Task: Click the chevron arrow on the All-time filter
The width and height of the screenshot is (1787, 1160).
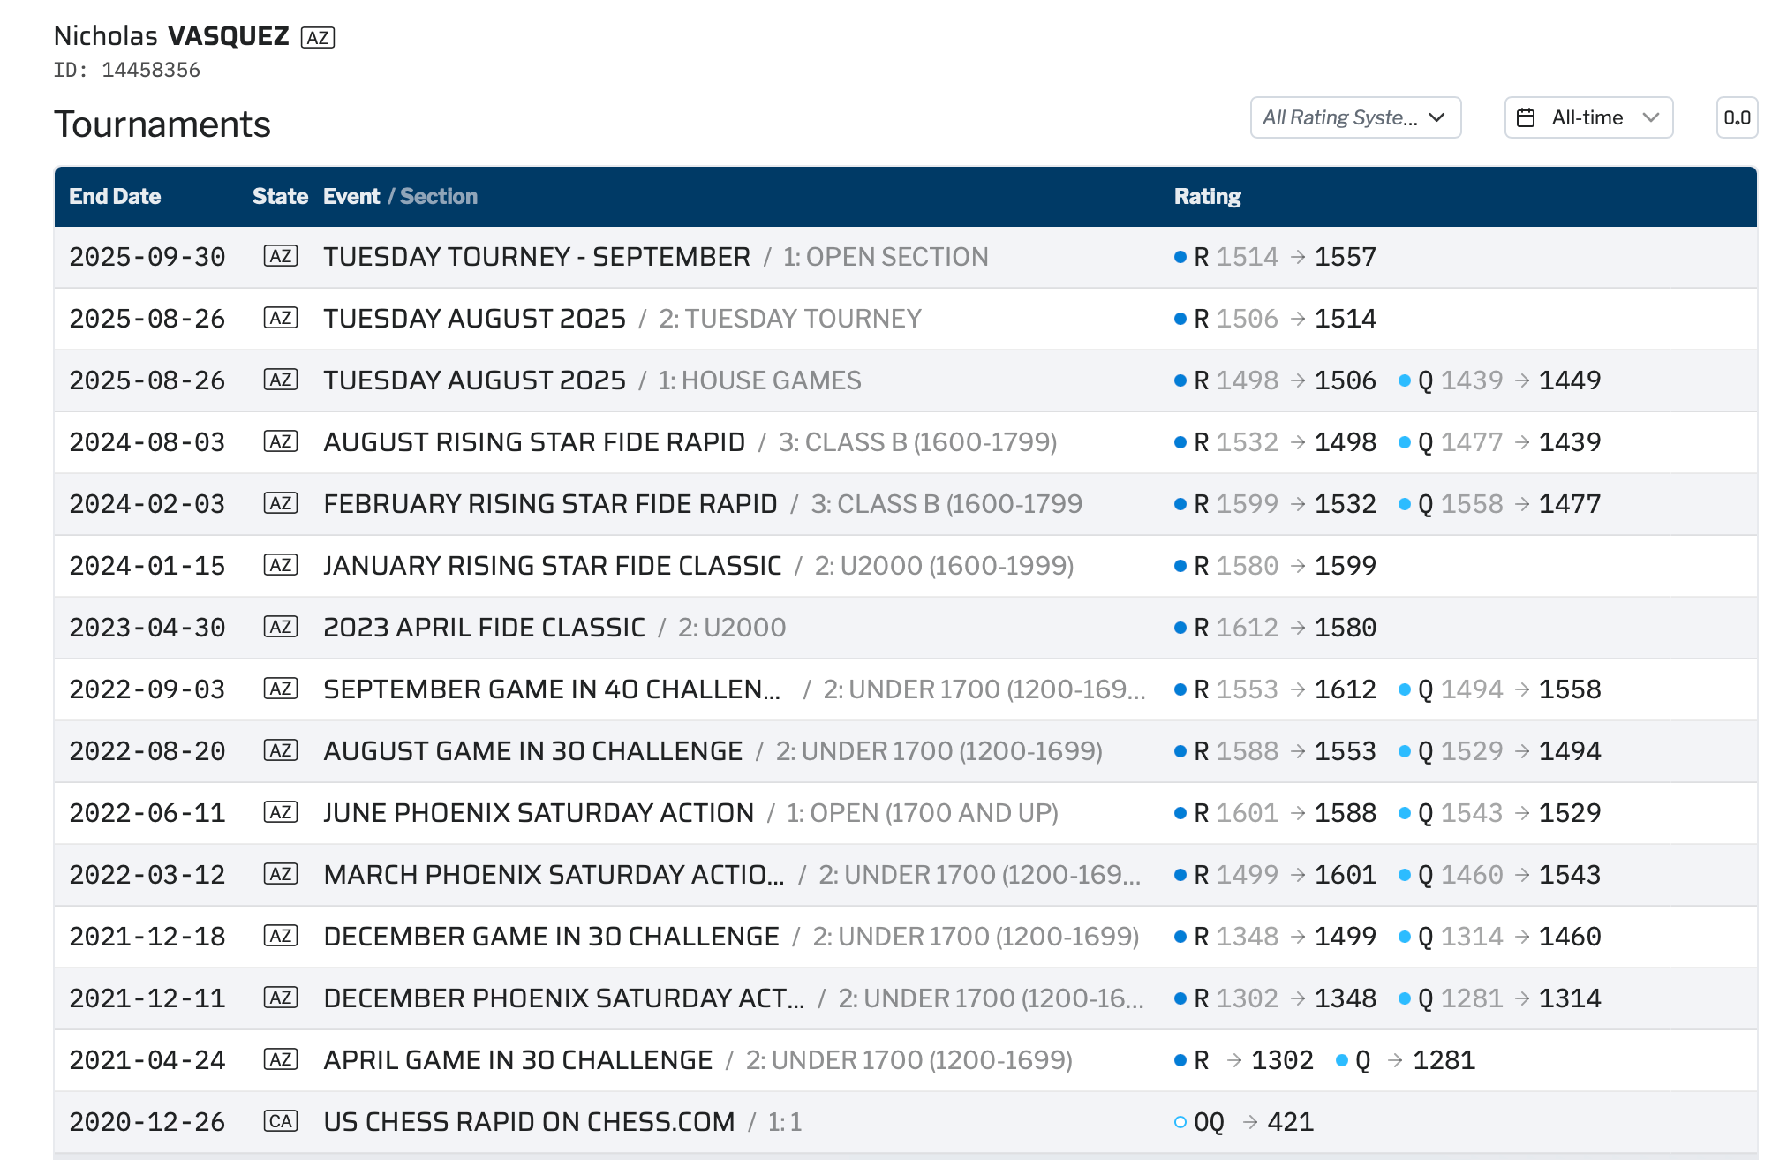Action: (x=1651, y=117)
